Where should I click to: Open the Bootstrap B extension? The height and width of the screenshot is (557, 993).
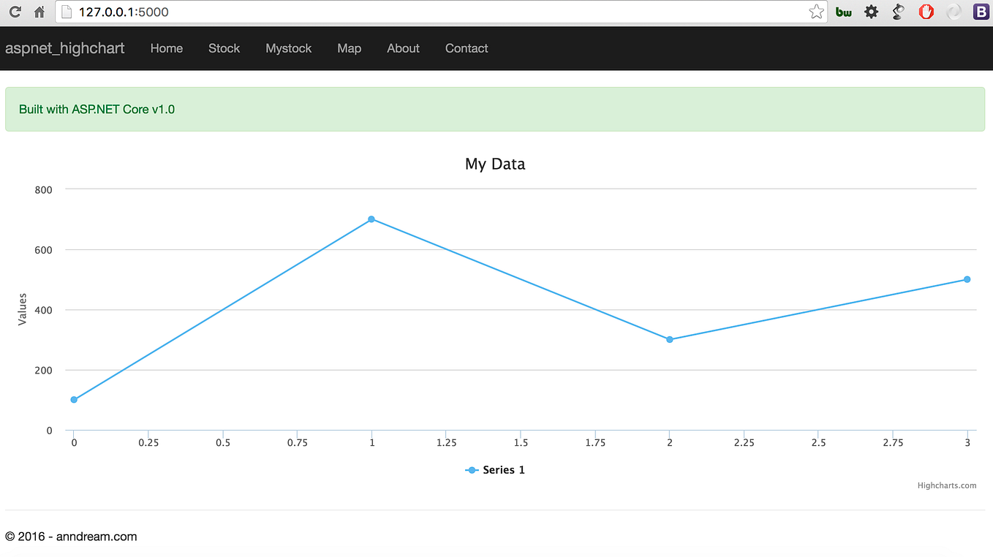(x=981, y=12)
